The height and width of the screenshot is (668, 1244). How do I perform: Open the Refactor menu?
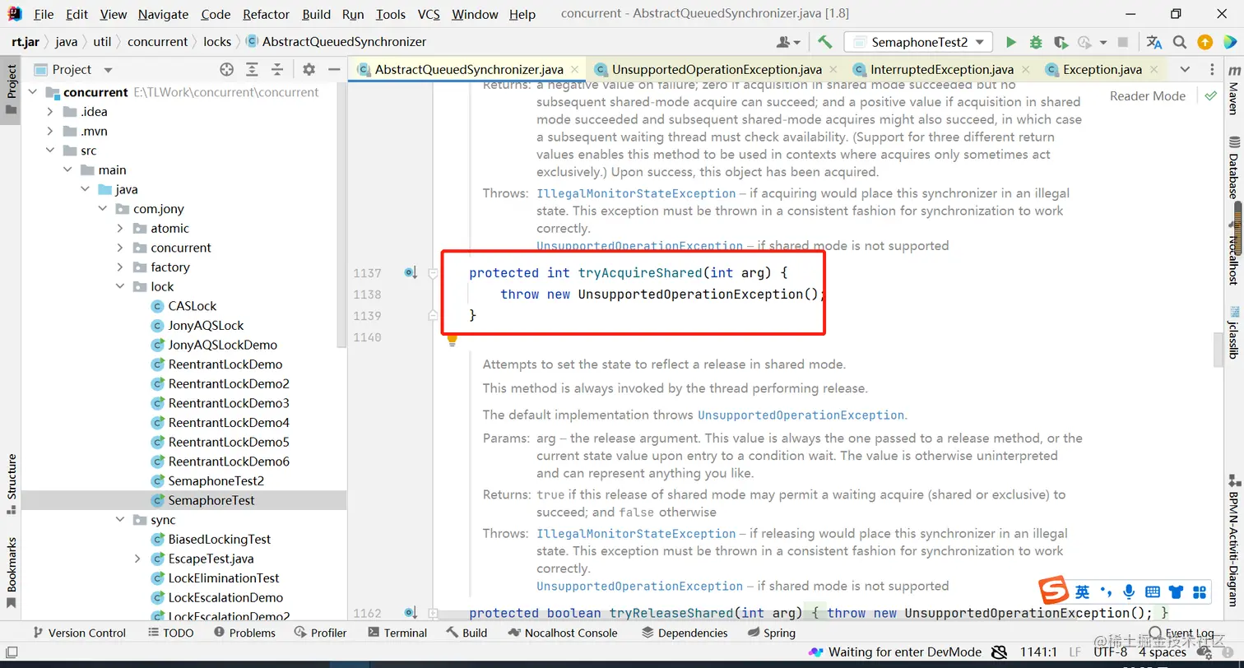coord(266,14)
